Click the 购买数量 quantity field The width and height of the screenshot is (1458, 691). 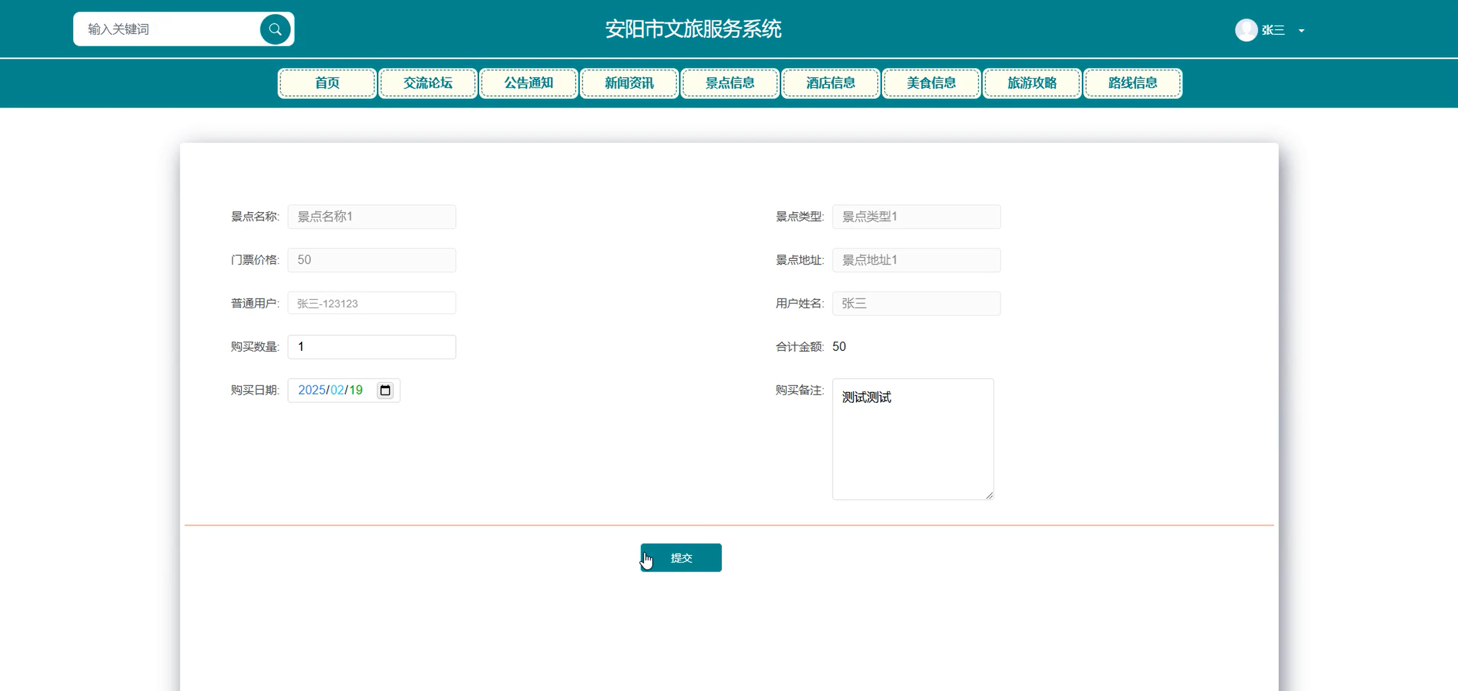(371, 347)
